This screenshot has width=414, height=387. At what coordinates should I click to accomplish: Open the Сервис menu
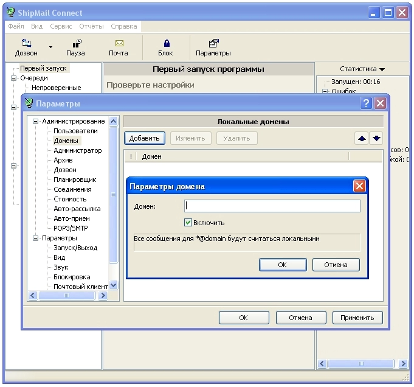pos(61,26)
